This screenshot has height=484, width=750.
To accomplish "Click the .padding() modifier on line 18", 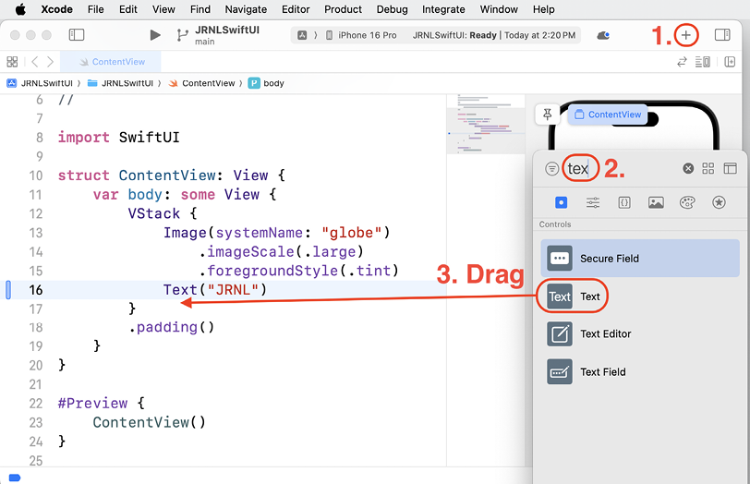I will pyautogui.click(x=172, y=327).
